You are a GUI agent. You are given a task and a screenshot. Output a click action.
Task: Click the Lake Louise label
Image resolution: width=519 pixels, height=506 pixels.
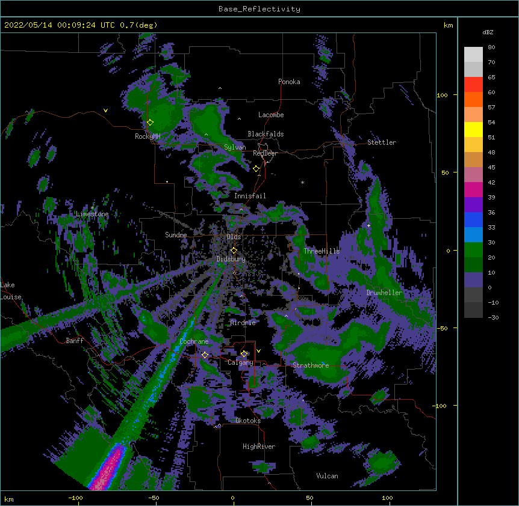(11, 291)
